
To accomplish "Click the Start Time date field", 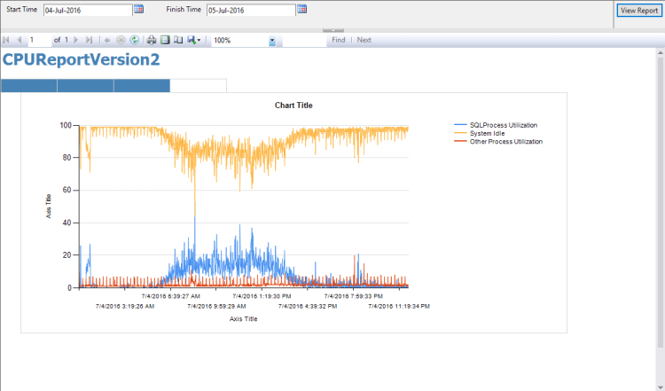I will 87,11.
